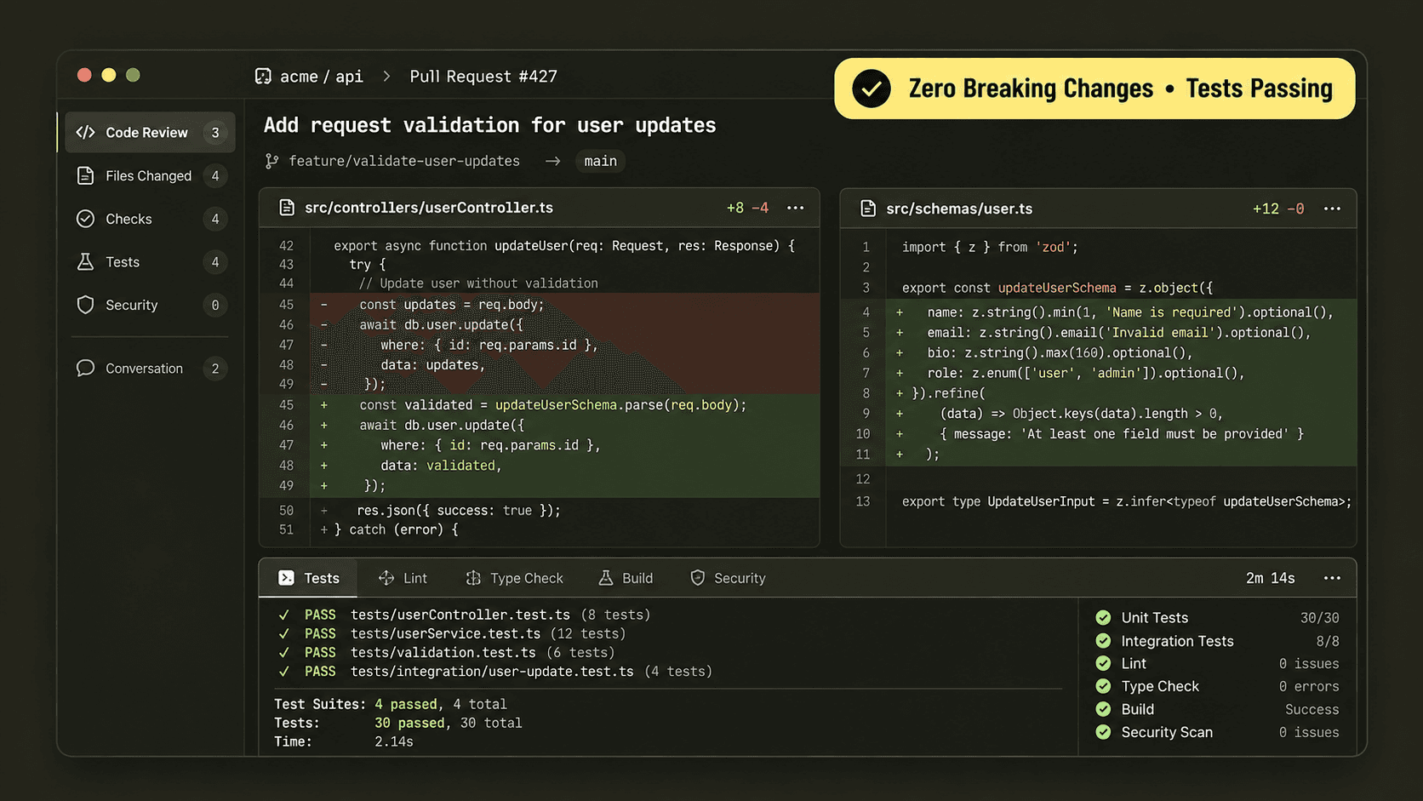Click the file icon for userController.ts
This screenshot has height=801, width=1423.
(287, 208)
